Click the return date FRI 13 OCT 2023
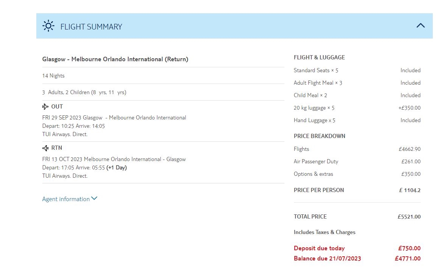443x276 pixels. click(x=62, y=160)
